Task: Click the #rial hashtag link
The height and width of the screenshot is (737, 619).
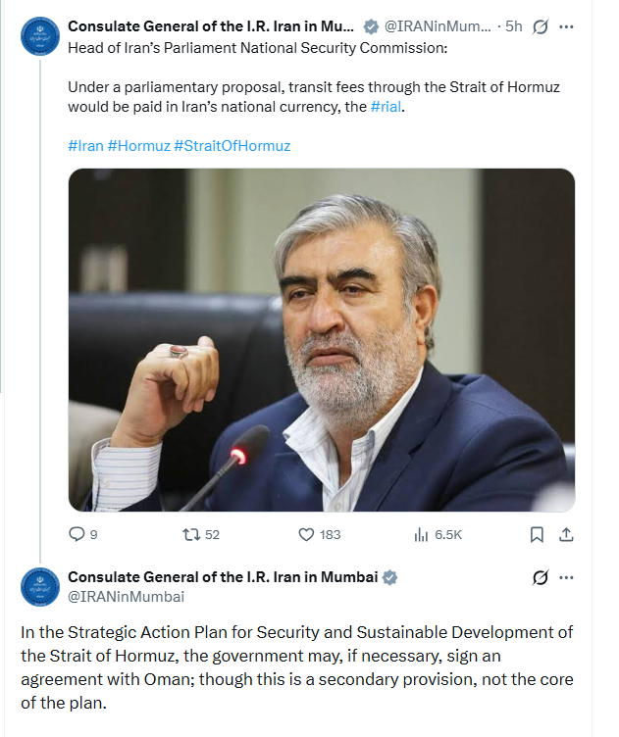Action: click(x=387, y=106)
